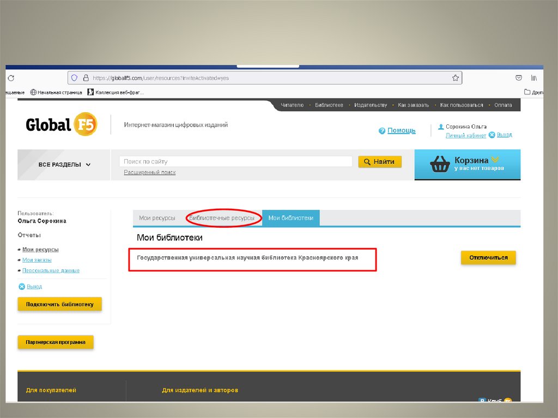Image resolution: width=558 pixels, height=418 pixels.
Task: Click the Отключиться button
Action: point(488,257)
